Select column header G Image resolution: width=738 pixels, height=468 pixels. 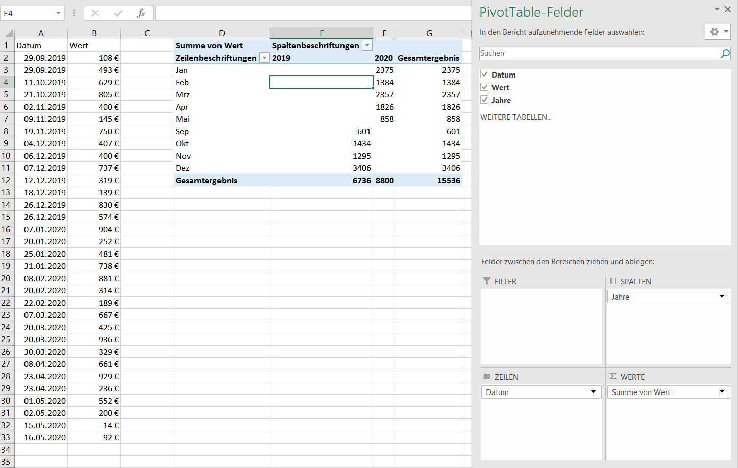[x=429, y=33]
